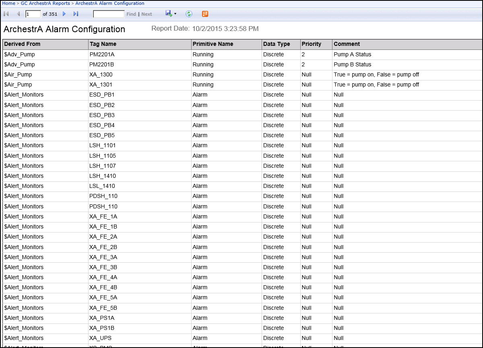Refresh the report
Screen dimensions: 483x348
pos(189,14)
